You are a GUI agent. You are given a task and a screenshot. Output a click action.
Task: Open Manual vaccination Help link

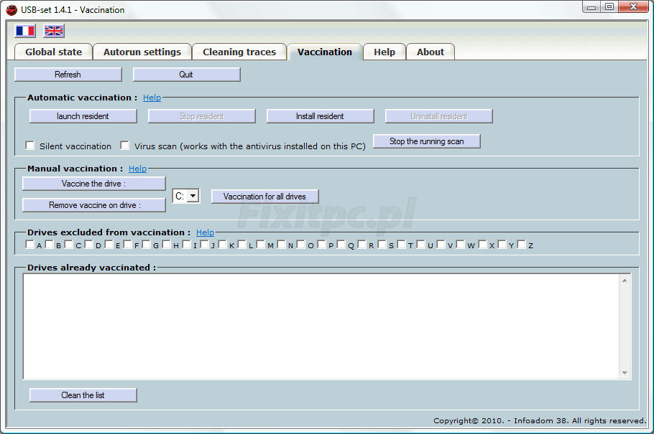pyautogui.click(x=138, y=169)
